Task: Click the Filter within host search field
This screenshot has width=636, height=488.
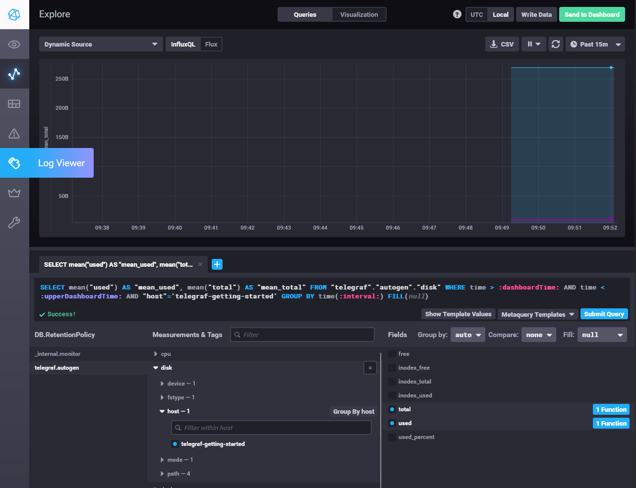Action: (x=271, y=427)
